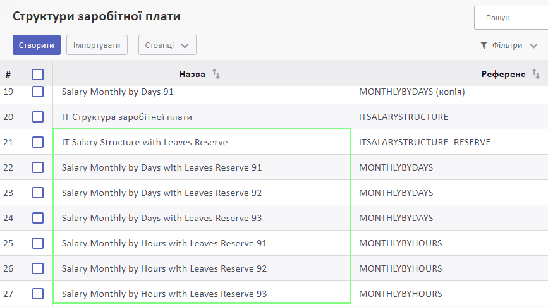548x307 pixels.
Task: Tick the select-all checkbox in header
Action: pyautogui.click(x=38, y=75)
